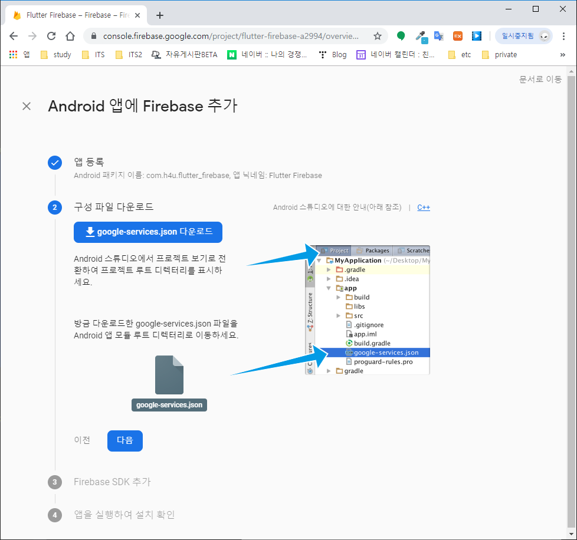Bookmark this page with the star icon

coord(378,36)
